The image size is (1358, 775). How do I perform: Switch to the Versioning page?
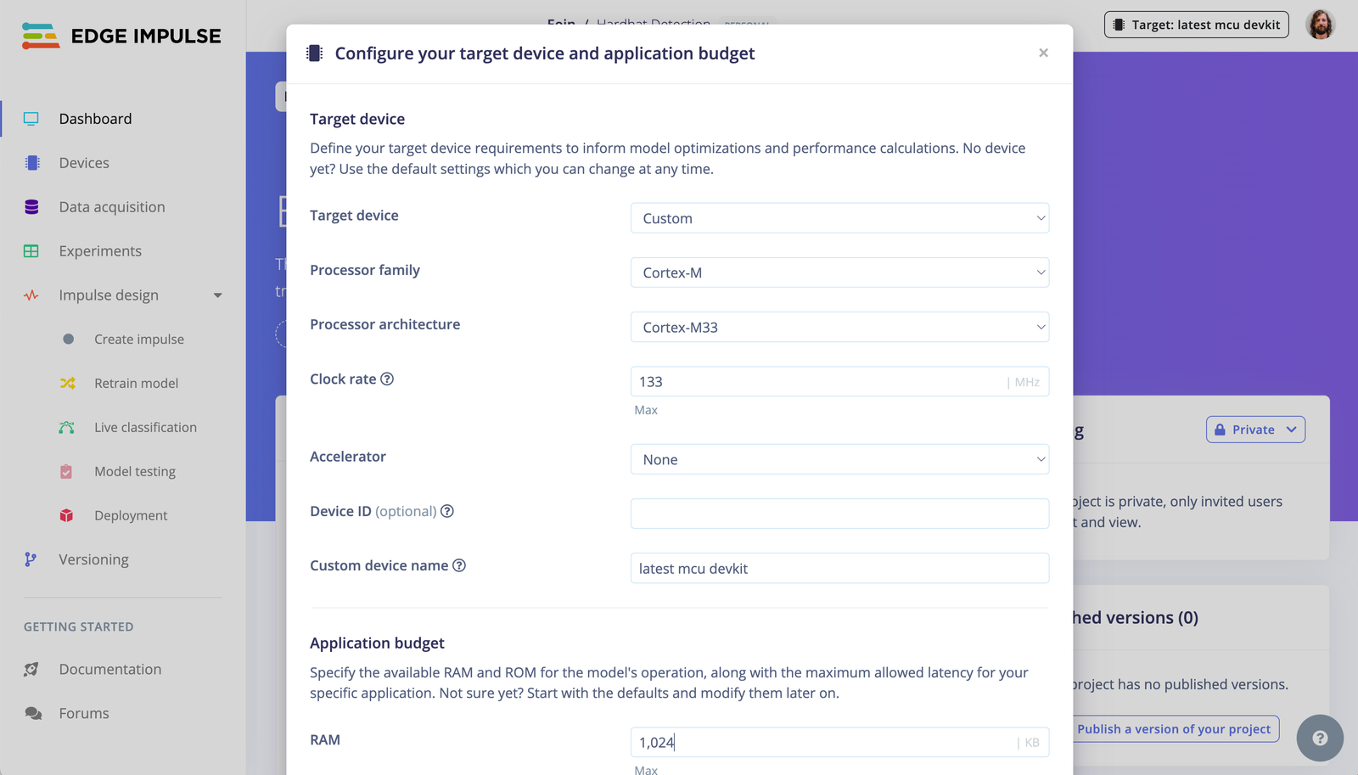93,559
